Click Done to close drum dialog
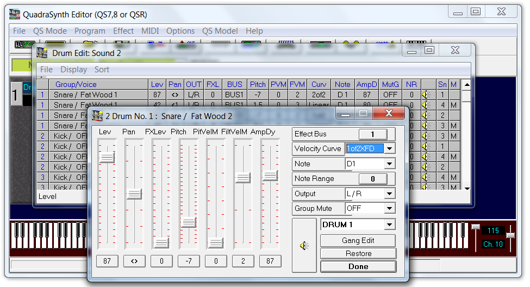Screen dimensions: 530x287 [x=358, y=266]
